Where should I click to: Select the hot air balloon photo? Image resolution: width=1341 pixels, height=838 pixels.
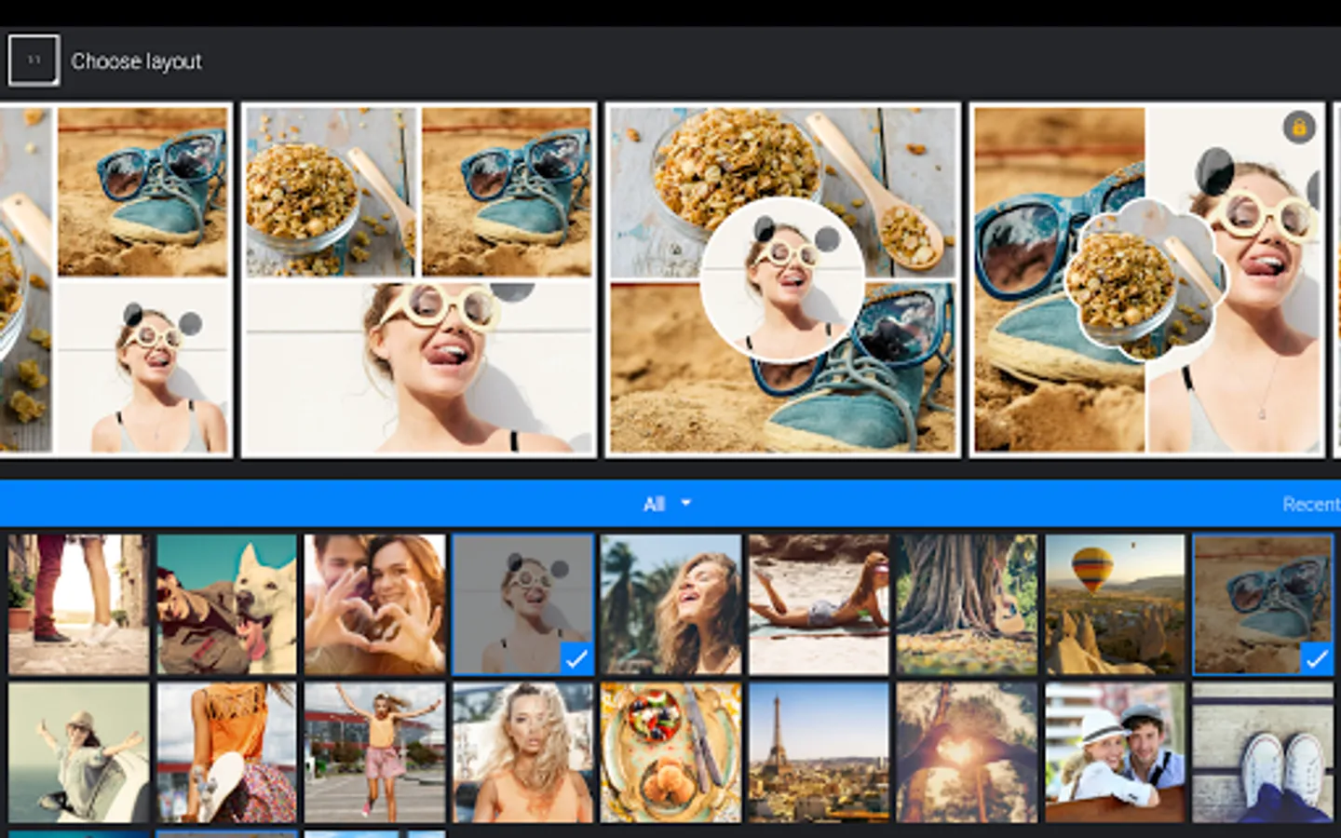click(x=1115, y=603)
